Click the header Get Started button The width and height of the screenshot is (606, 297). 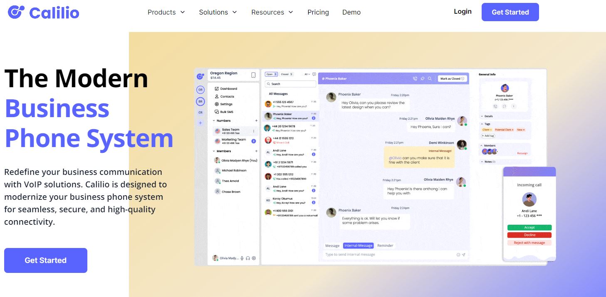click(510, 12)
